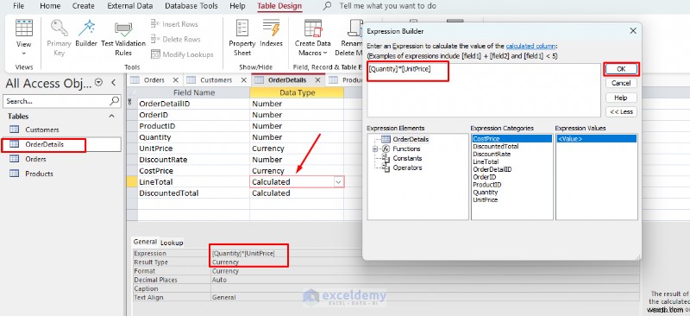This screenshot has height=316, width=690.
Task: Select CostPrice in Expression Categories
Action: (511, 139)
